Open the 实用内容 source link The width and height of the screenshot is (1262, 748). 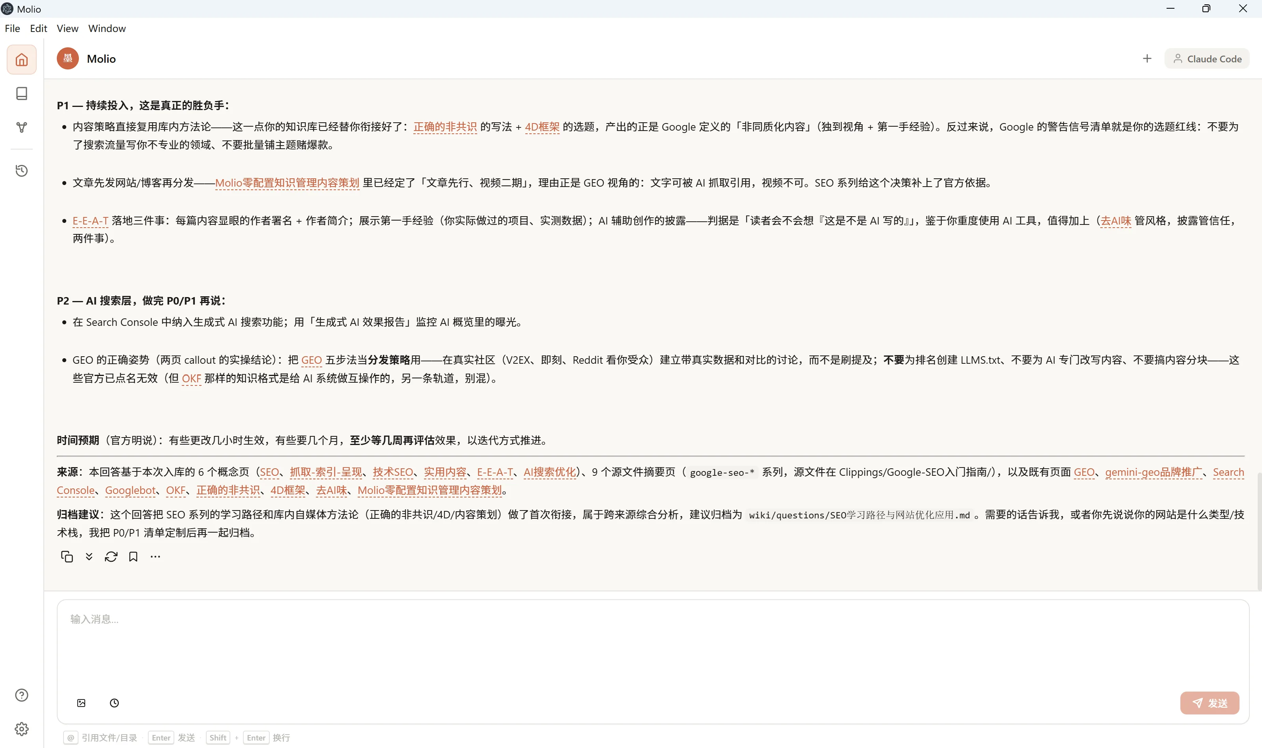click(x=445, y=472)
